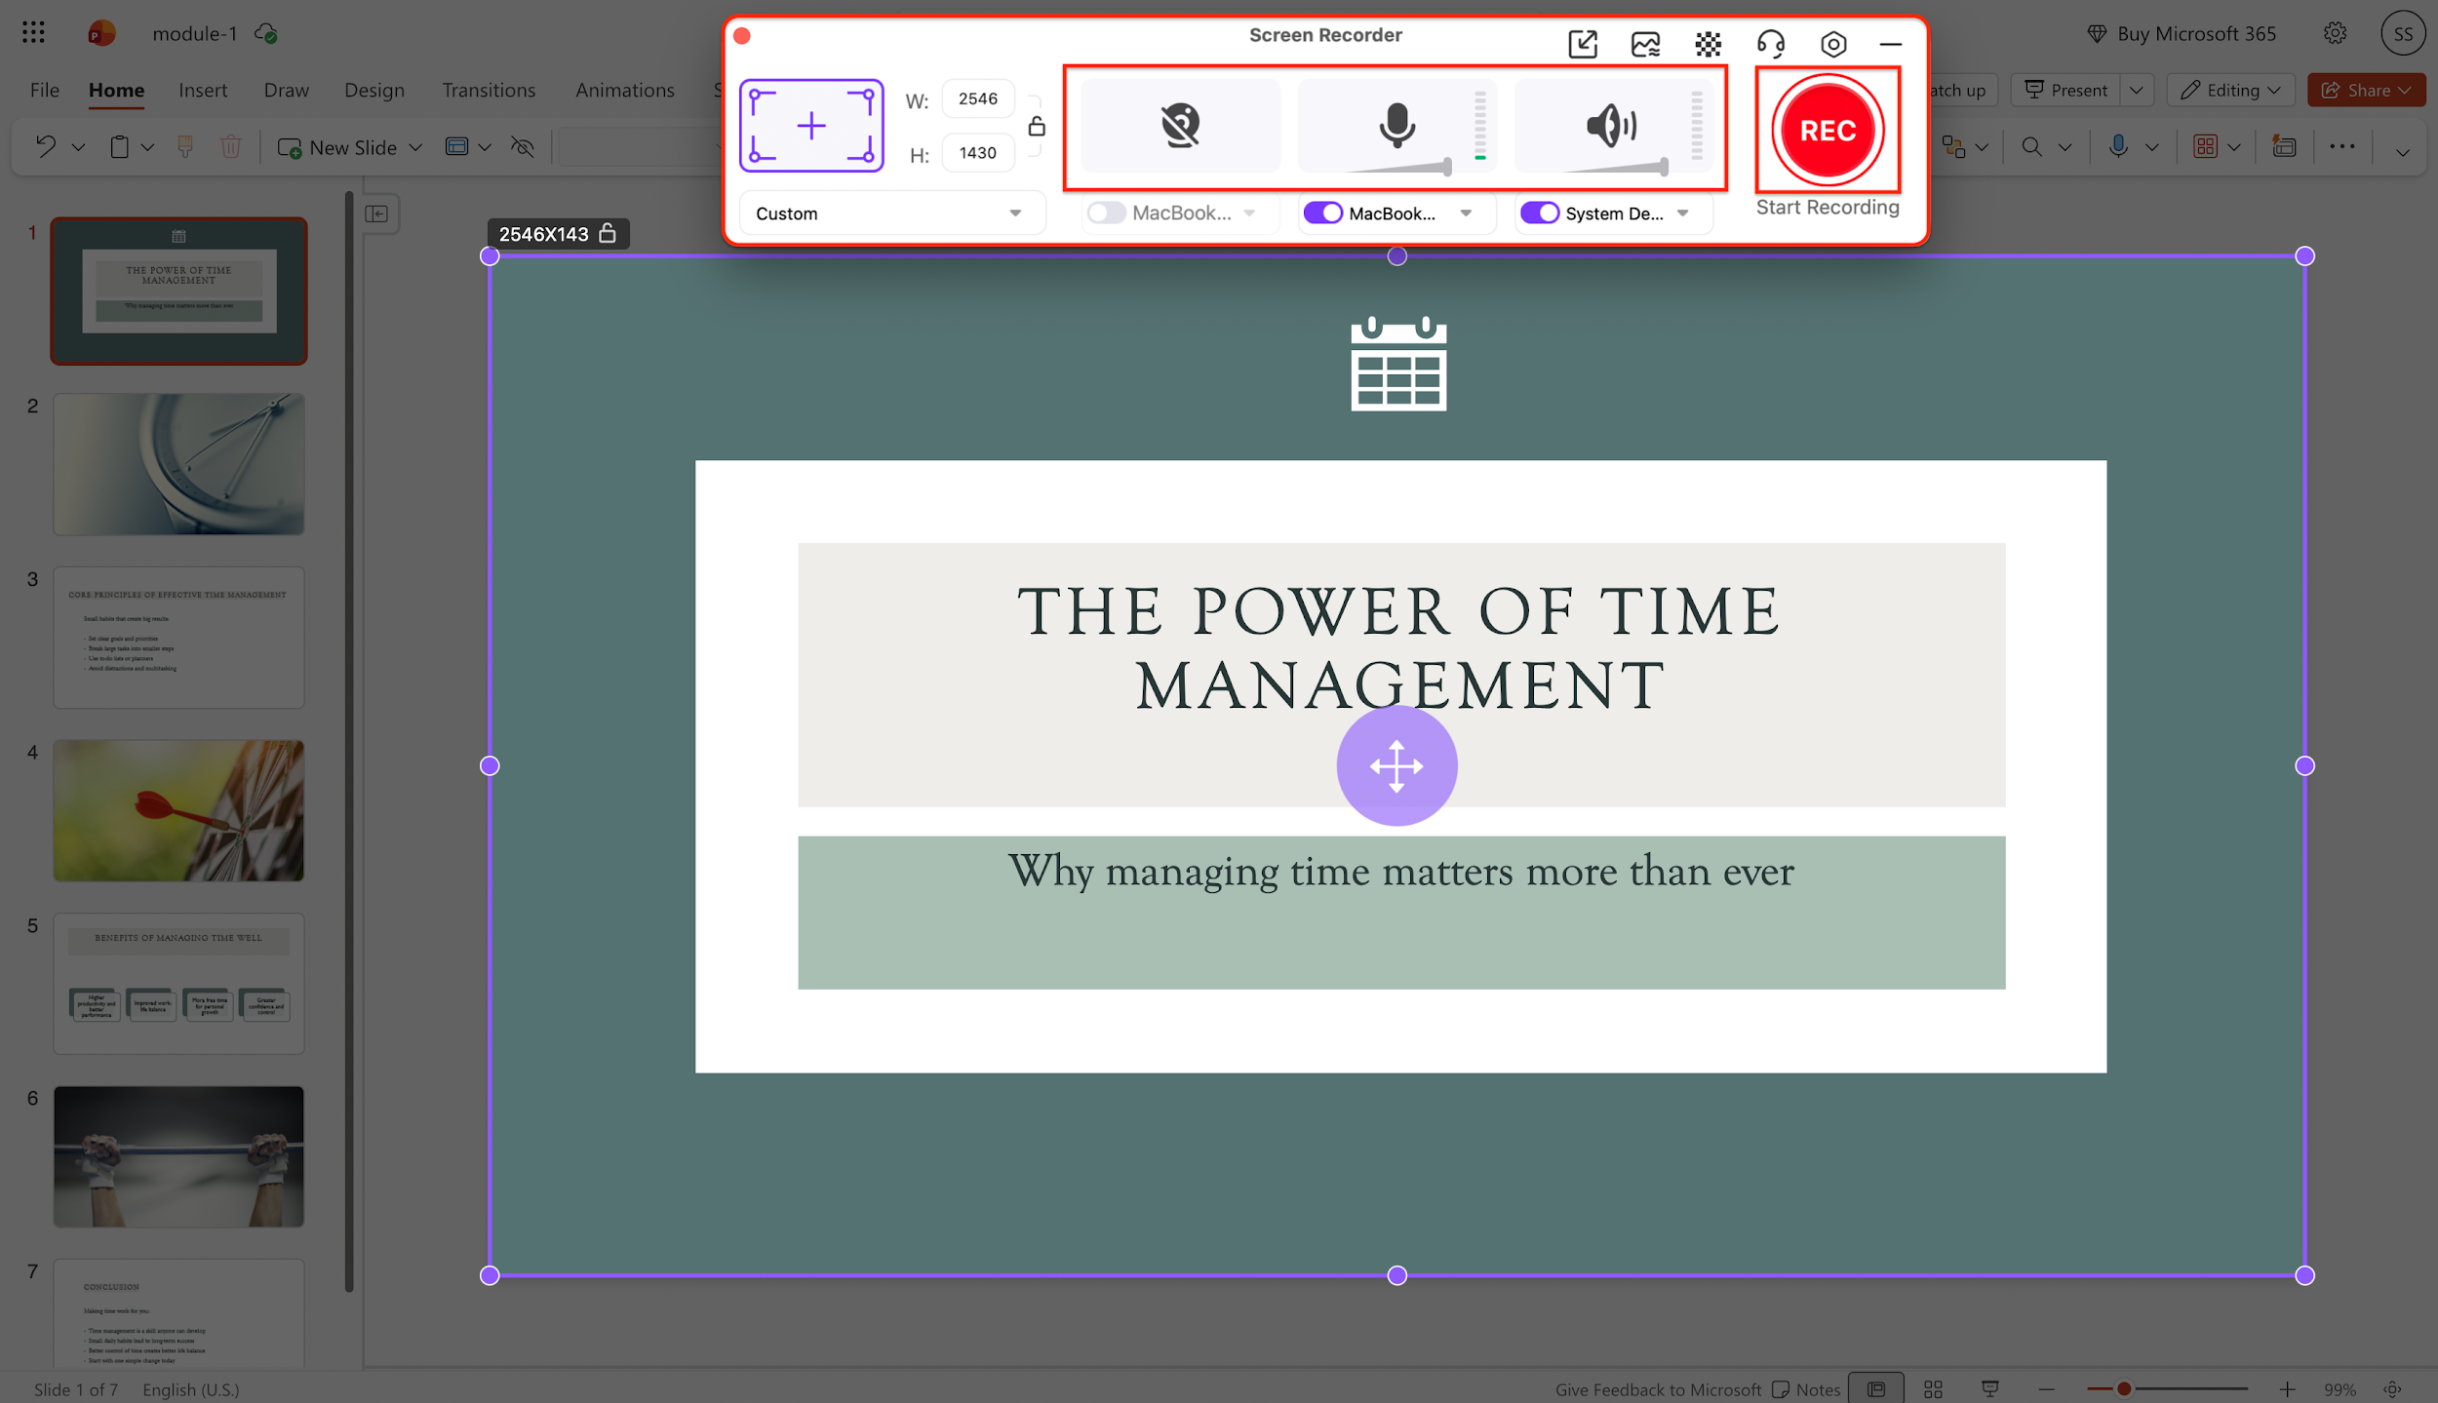Click the move crosshair handle on capture area
Screen dimensions: 2438x1403
pyautogui.click(x=1396, y=765)
